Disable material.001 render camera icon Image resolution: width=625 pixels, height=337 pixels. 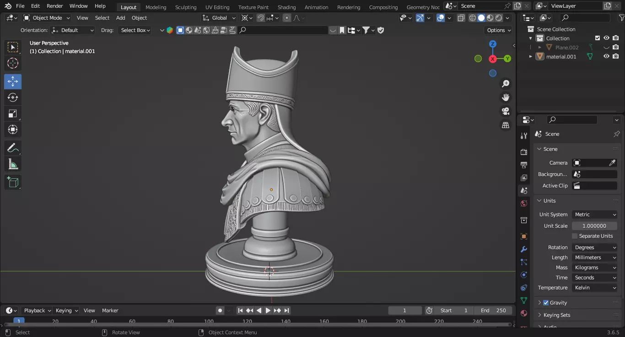pos(615,56)
